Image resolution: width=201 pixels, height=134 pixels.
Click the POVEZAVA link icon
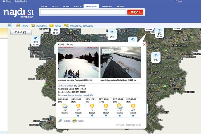[x=33, y=26]
